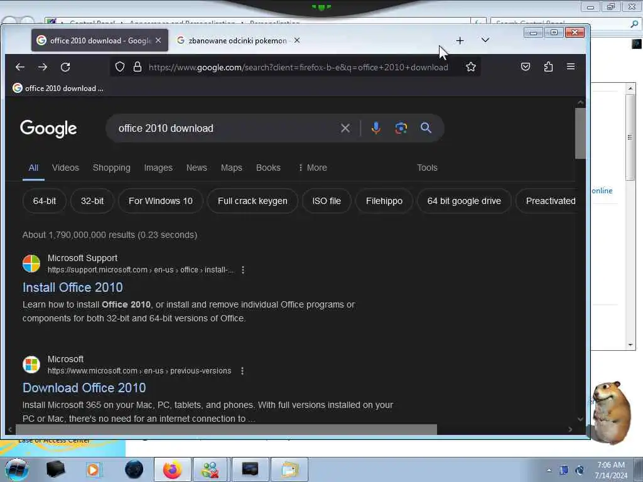Close the office 2010 download tab
This screenshot has width=643, height=482.
coord(158,40)
